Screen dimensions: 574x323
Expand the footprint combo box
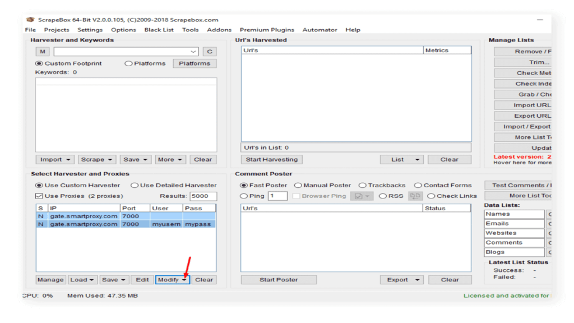(x=193, y=52)
